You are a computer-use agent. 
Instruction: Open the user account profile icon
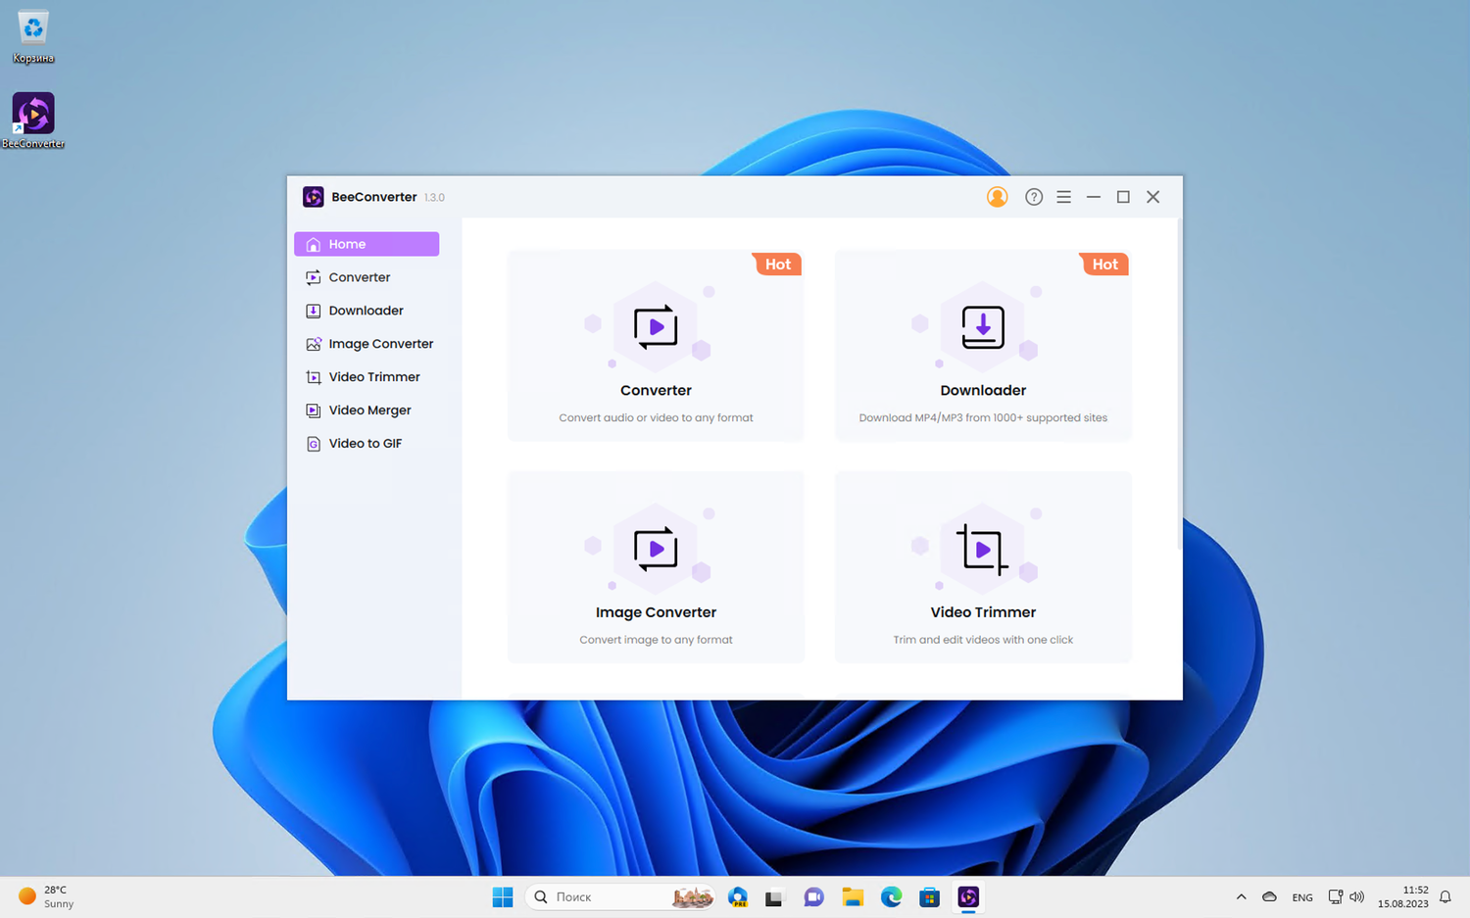click(x=997, y=197)
